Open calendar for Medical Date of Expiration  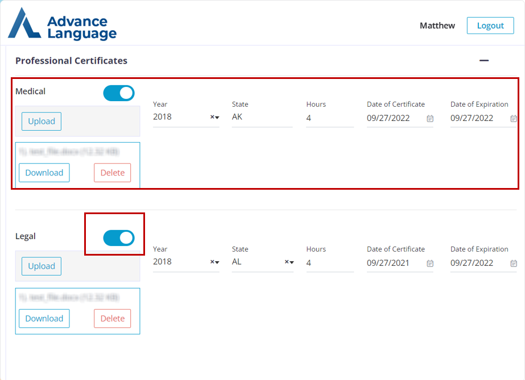click(x=514, y=119)
